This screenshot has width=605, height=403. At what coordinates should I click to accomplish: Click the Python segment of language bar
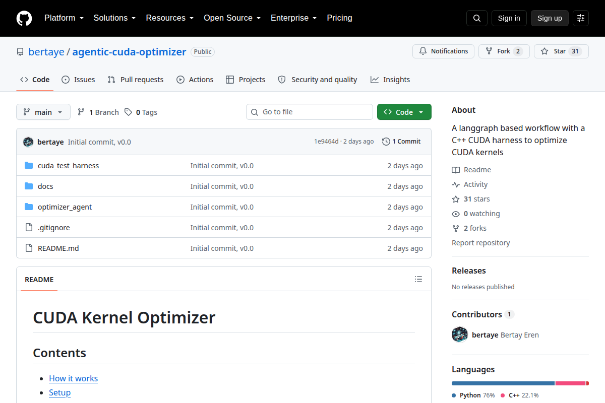click(x=503, y=383)
